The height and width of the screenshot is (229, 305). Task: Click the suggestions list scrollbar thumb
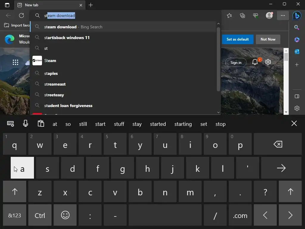pos(218,59)
